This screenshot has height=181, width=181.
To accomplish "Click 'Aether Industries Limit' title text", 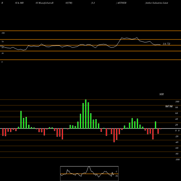I will (x=156, y=3).
